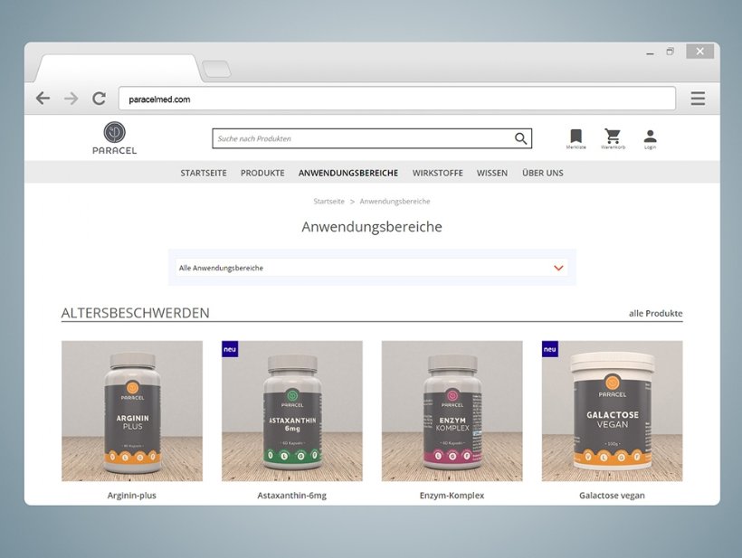Click the Login user icon
Screen dimensions: 742x558
(650, 136)
